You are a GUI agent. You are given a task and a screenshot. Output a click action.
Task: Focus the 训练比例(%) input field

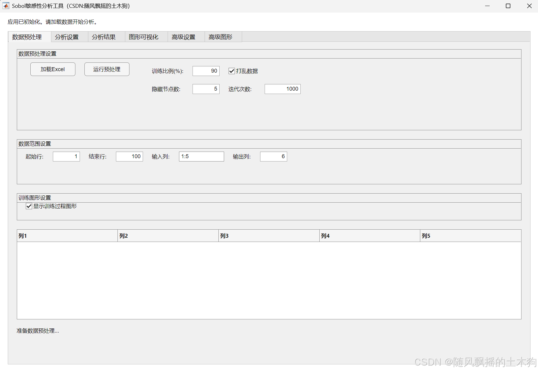[x=206, y=71]
